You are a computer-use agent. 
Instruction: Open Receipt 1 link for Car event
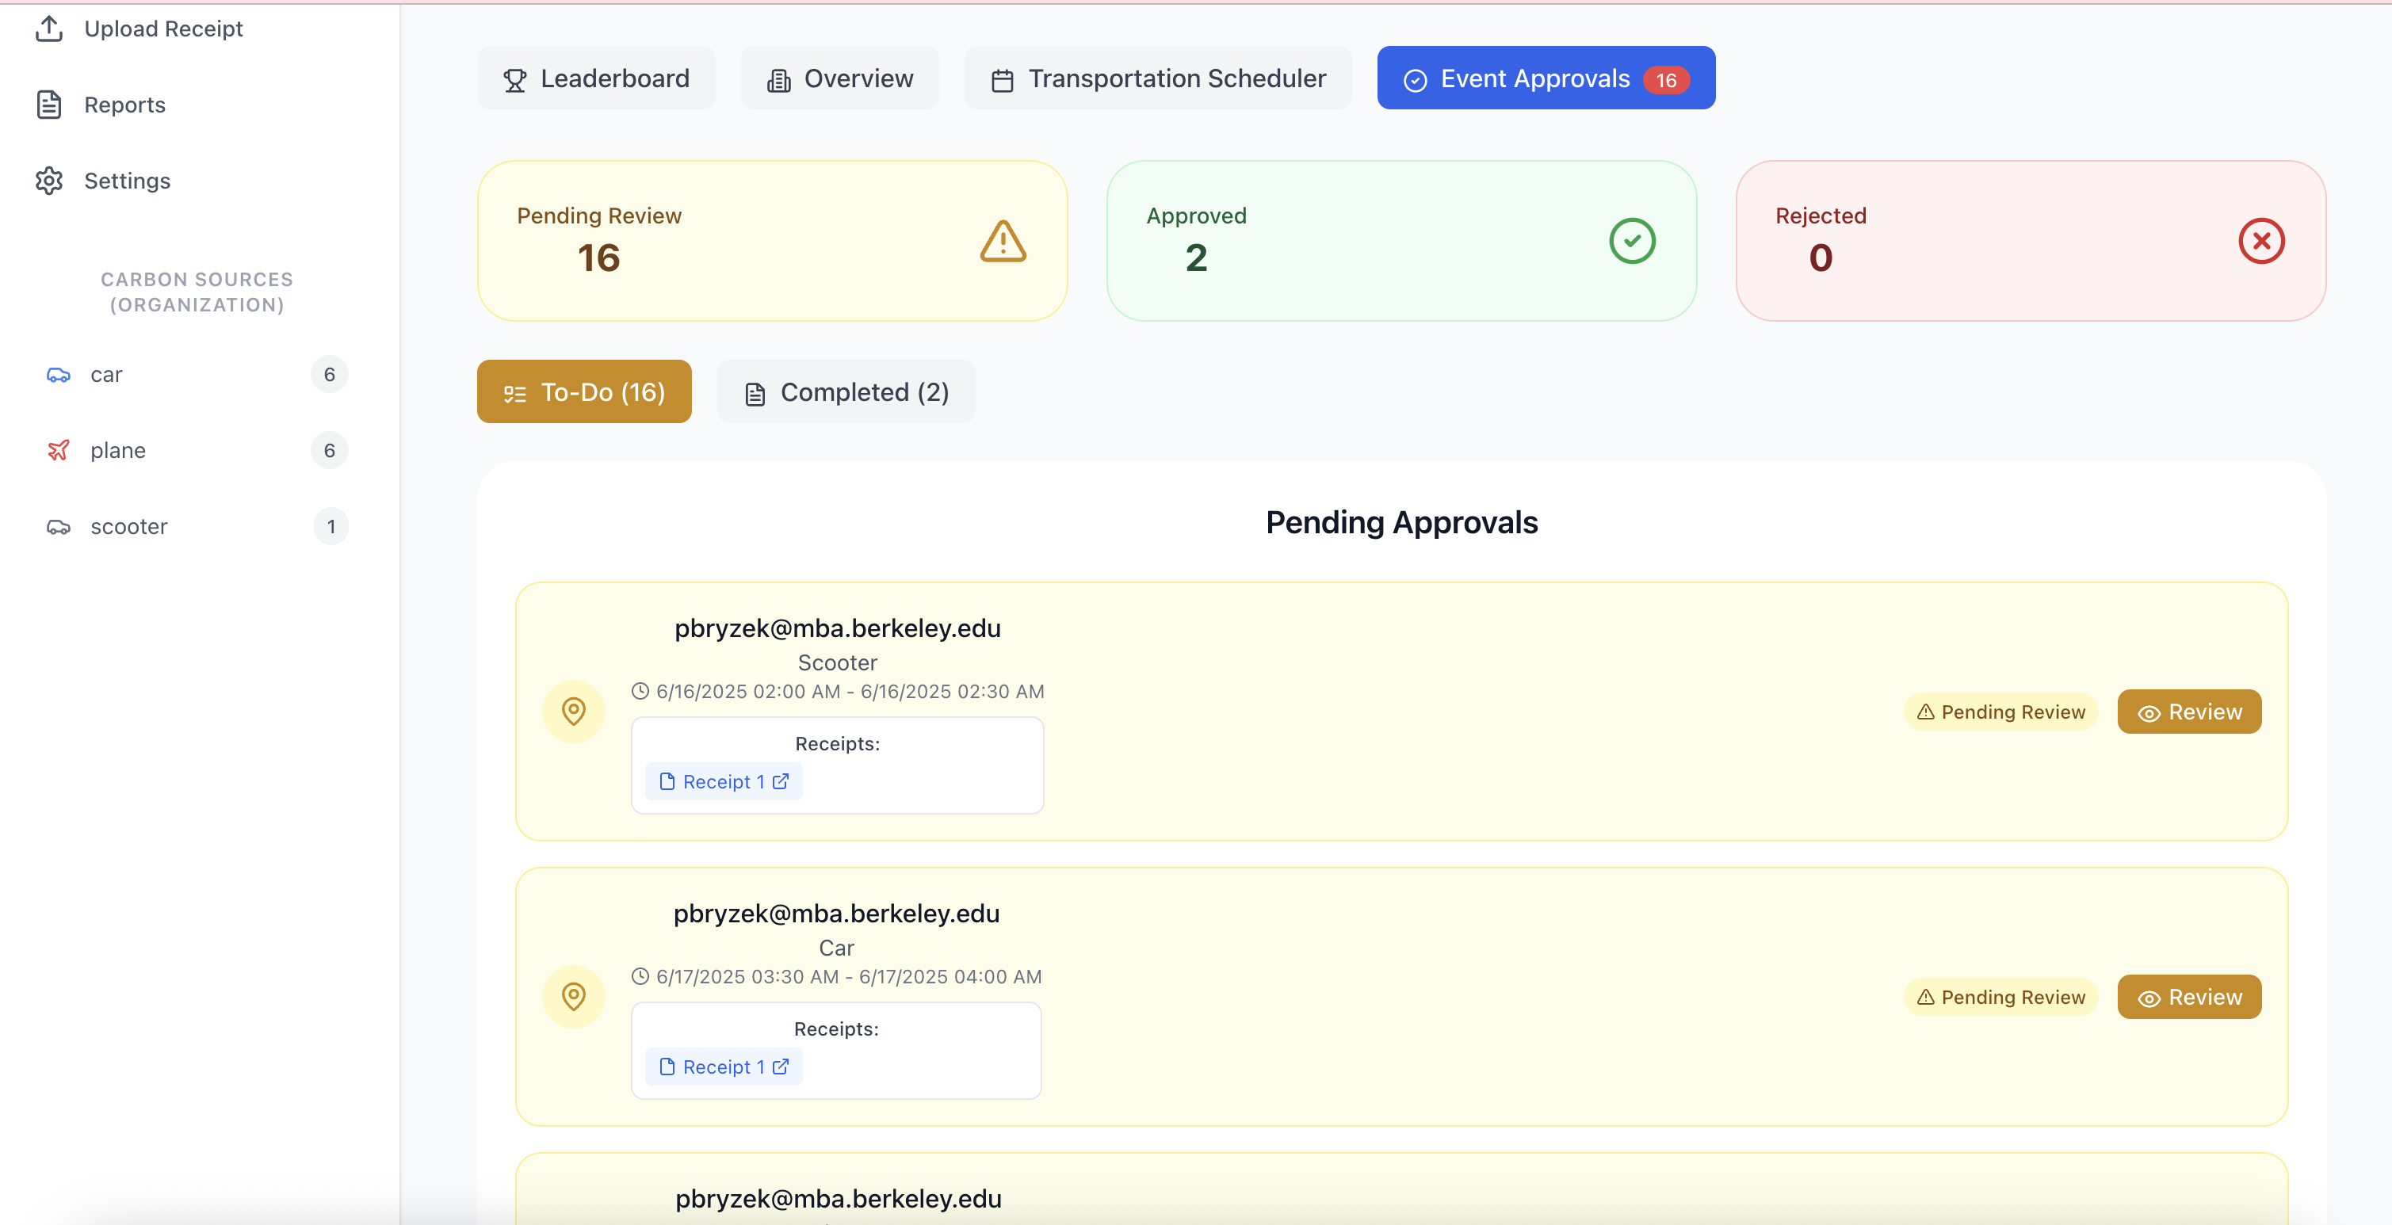(x=724, y=1067)
